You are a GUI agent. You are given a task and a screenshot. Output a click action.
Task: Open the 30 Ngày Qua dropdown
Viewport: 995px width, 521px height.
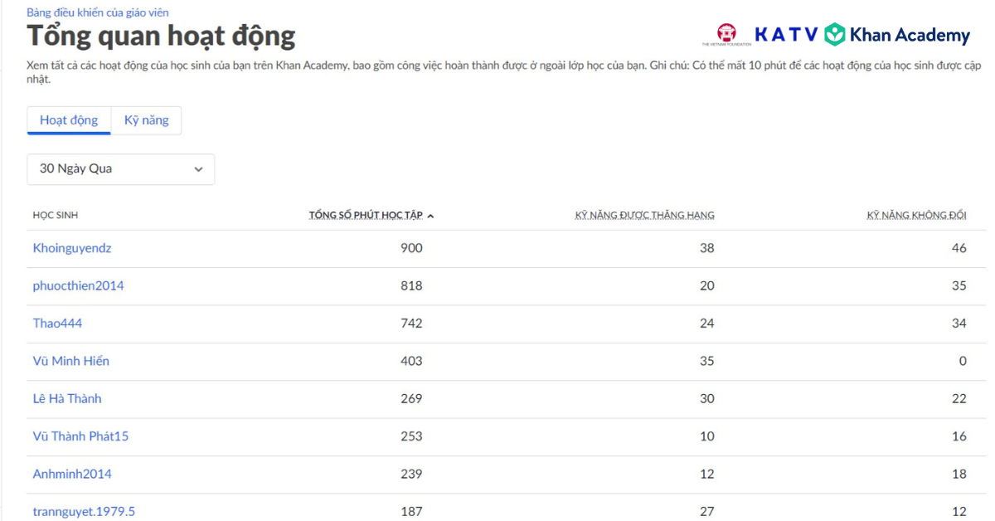tap(121, 169)
